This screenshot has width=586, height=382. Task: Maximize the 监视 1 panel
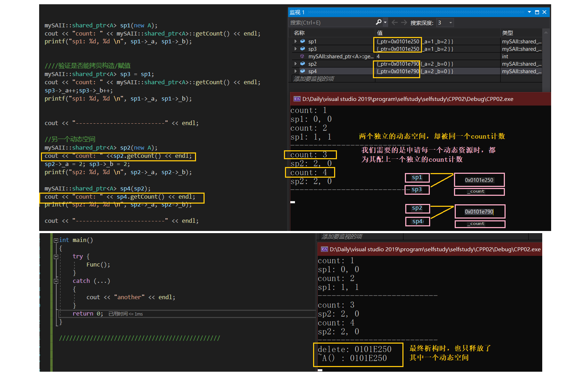tap(537, 12)
